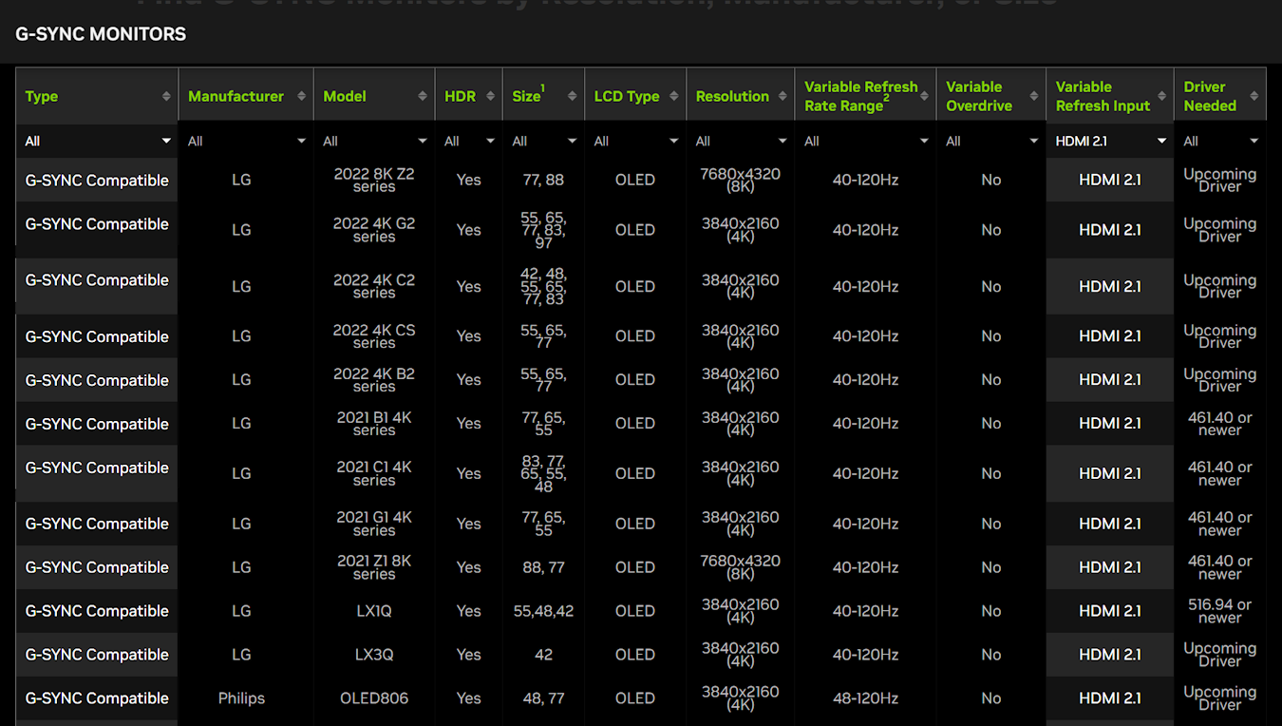Screen dimensions: 1282x726
Task: Select the OLED806 model cell
Action: tap(374, 698)
